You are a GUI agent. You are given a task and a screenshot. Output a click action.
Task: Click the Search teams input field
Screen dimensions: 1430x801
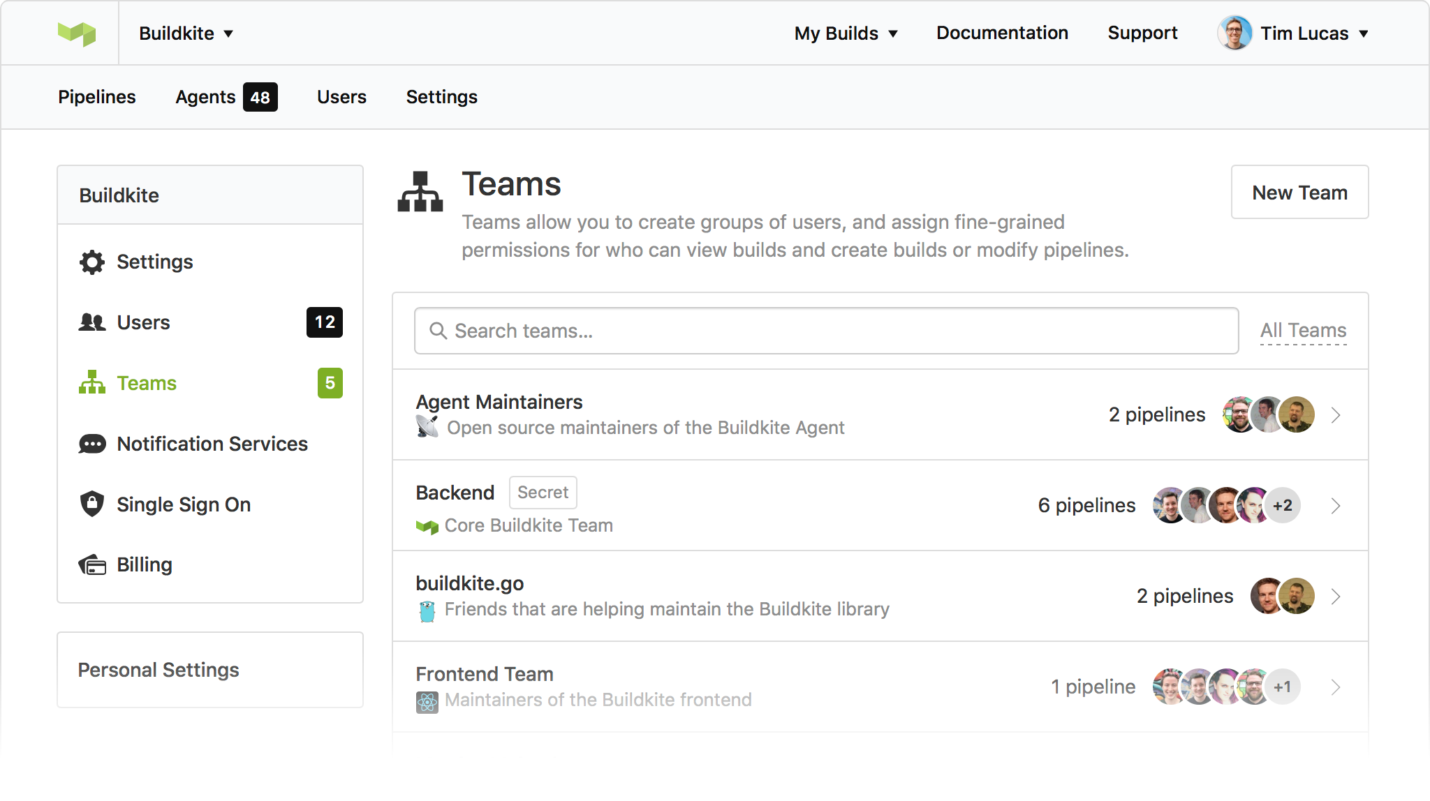pos(826,331)
